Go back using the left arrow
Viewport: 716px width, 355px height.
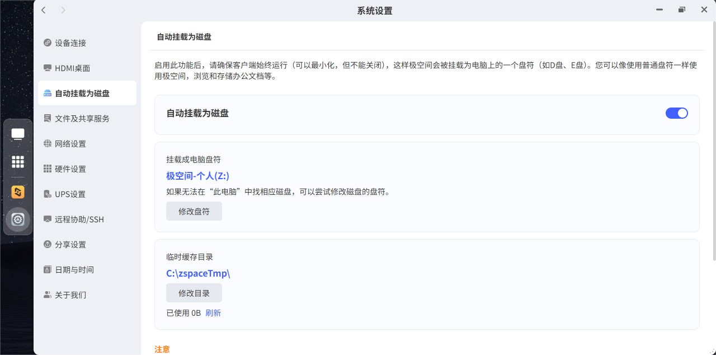[44, 10]
